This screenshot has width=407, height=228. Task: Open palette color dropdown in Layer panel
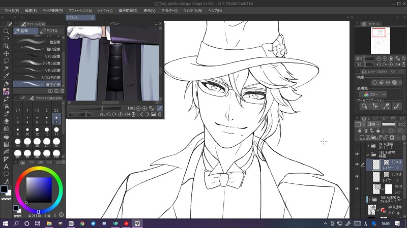click(x=360, y=124)
